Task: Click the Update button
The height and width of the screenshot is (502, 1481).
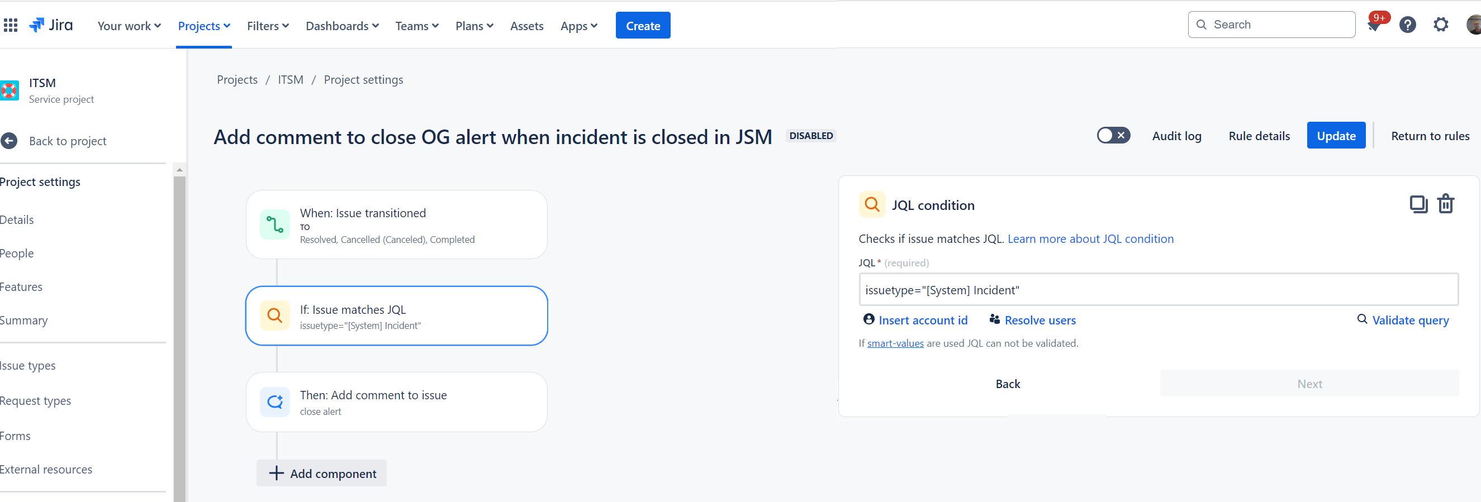Action: click(1336, 136)
